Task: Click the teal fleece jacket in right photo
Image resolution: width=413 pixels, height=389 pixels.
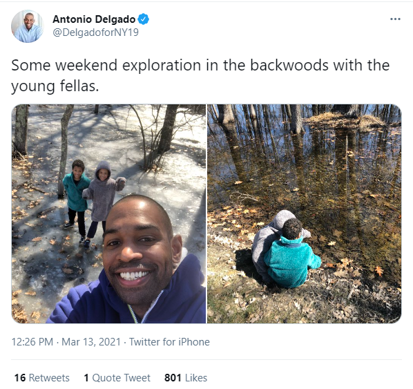Action: (x=292, y=261)
